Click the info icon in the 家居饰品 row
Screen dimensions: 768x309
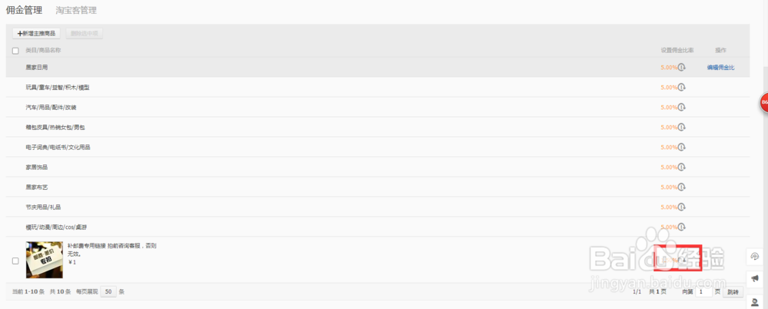coord(682,168)
